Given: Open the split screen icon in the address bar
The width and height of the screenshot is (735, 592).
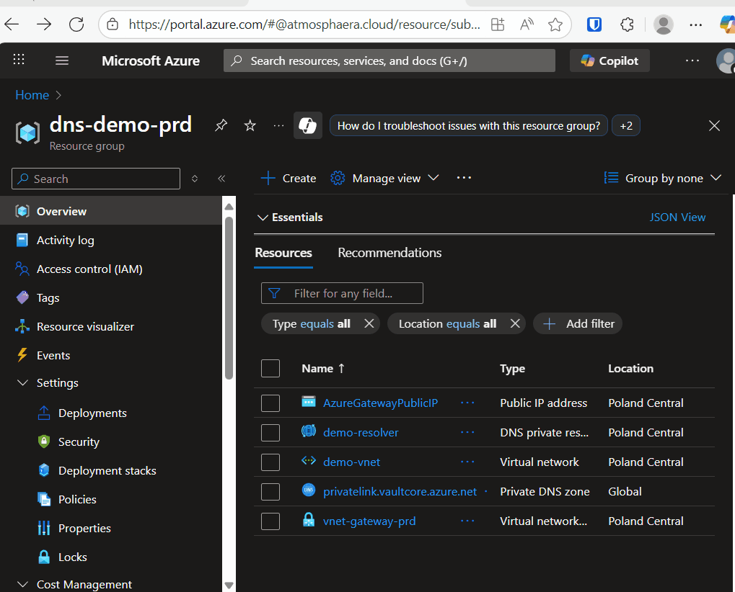Looking at the screenshot, I should [x=498, y=24].
